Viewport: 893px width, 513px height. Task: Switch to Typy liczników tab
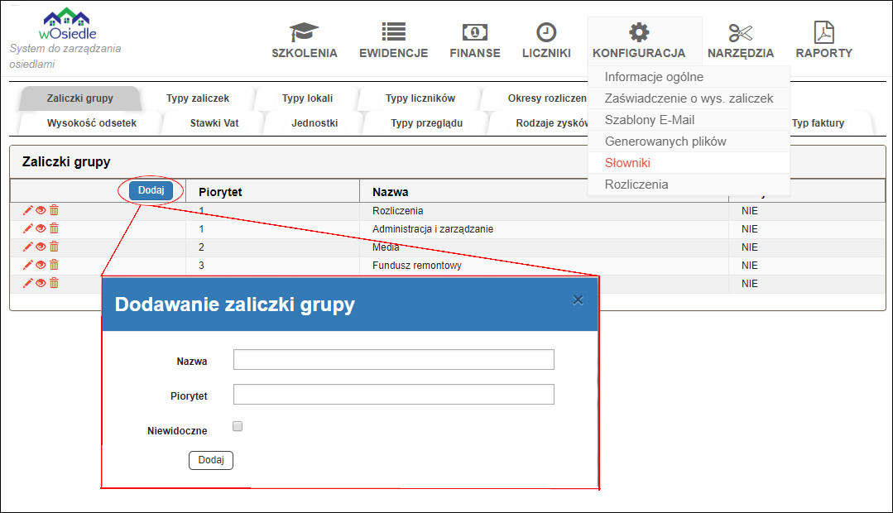pos(420,98)
